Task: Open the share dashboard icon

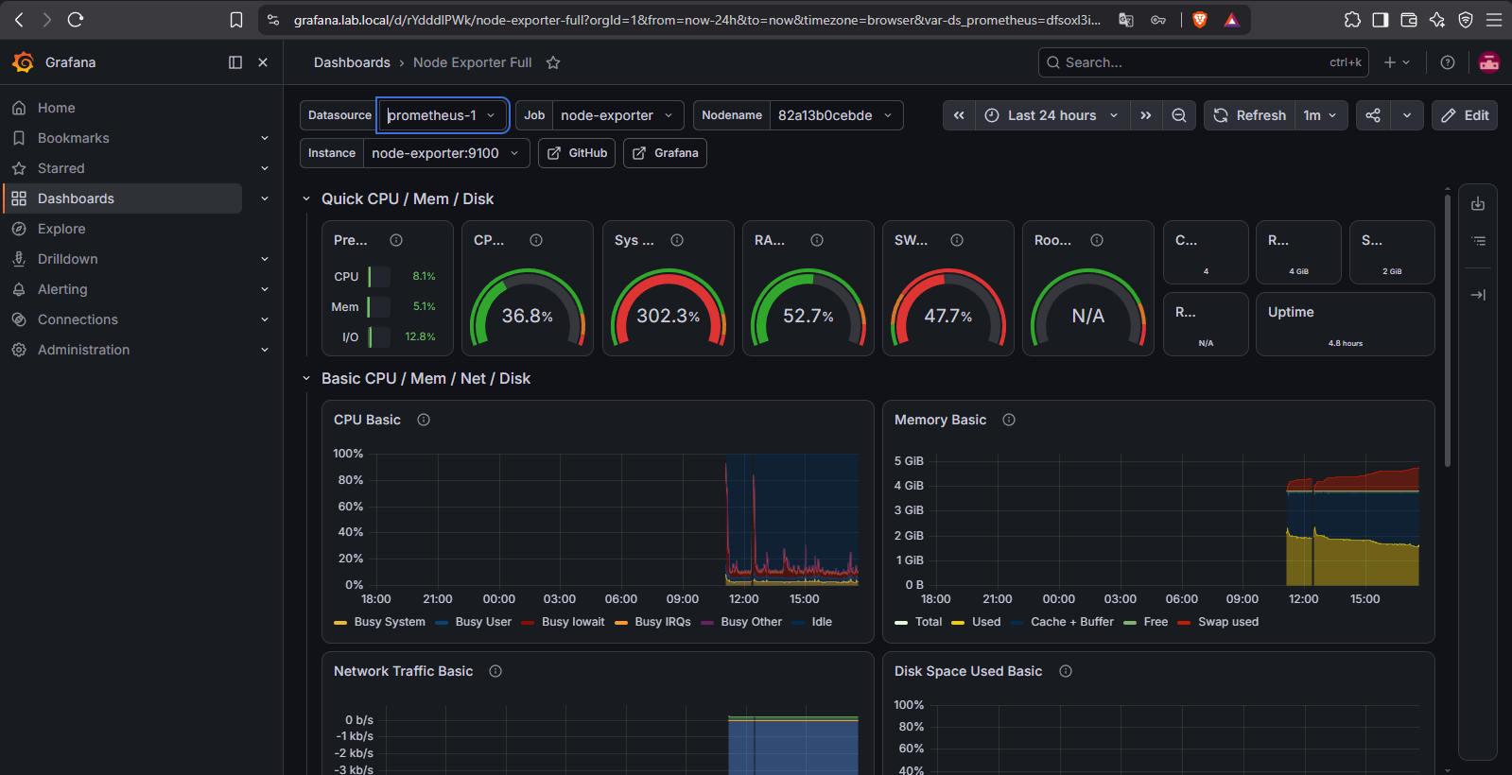Action: pyautogui.click(x=1373, y=115)
